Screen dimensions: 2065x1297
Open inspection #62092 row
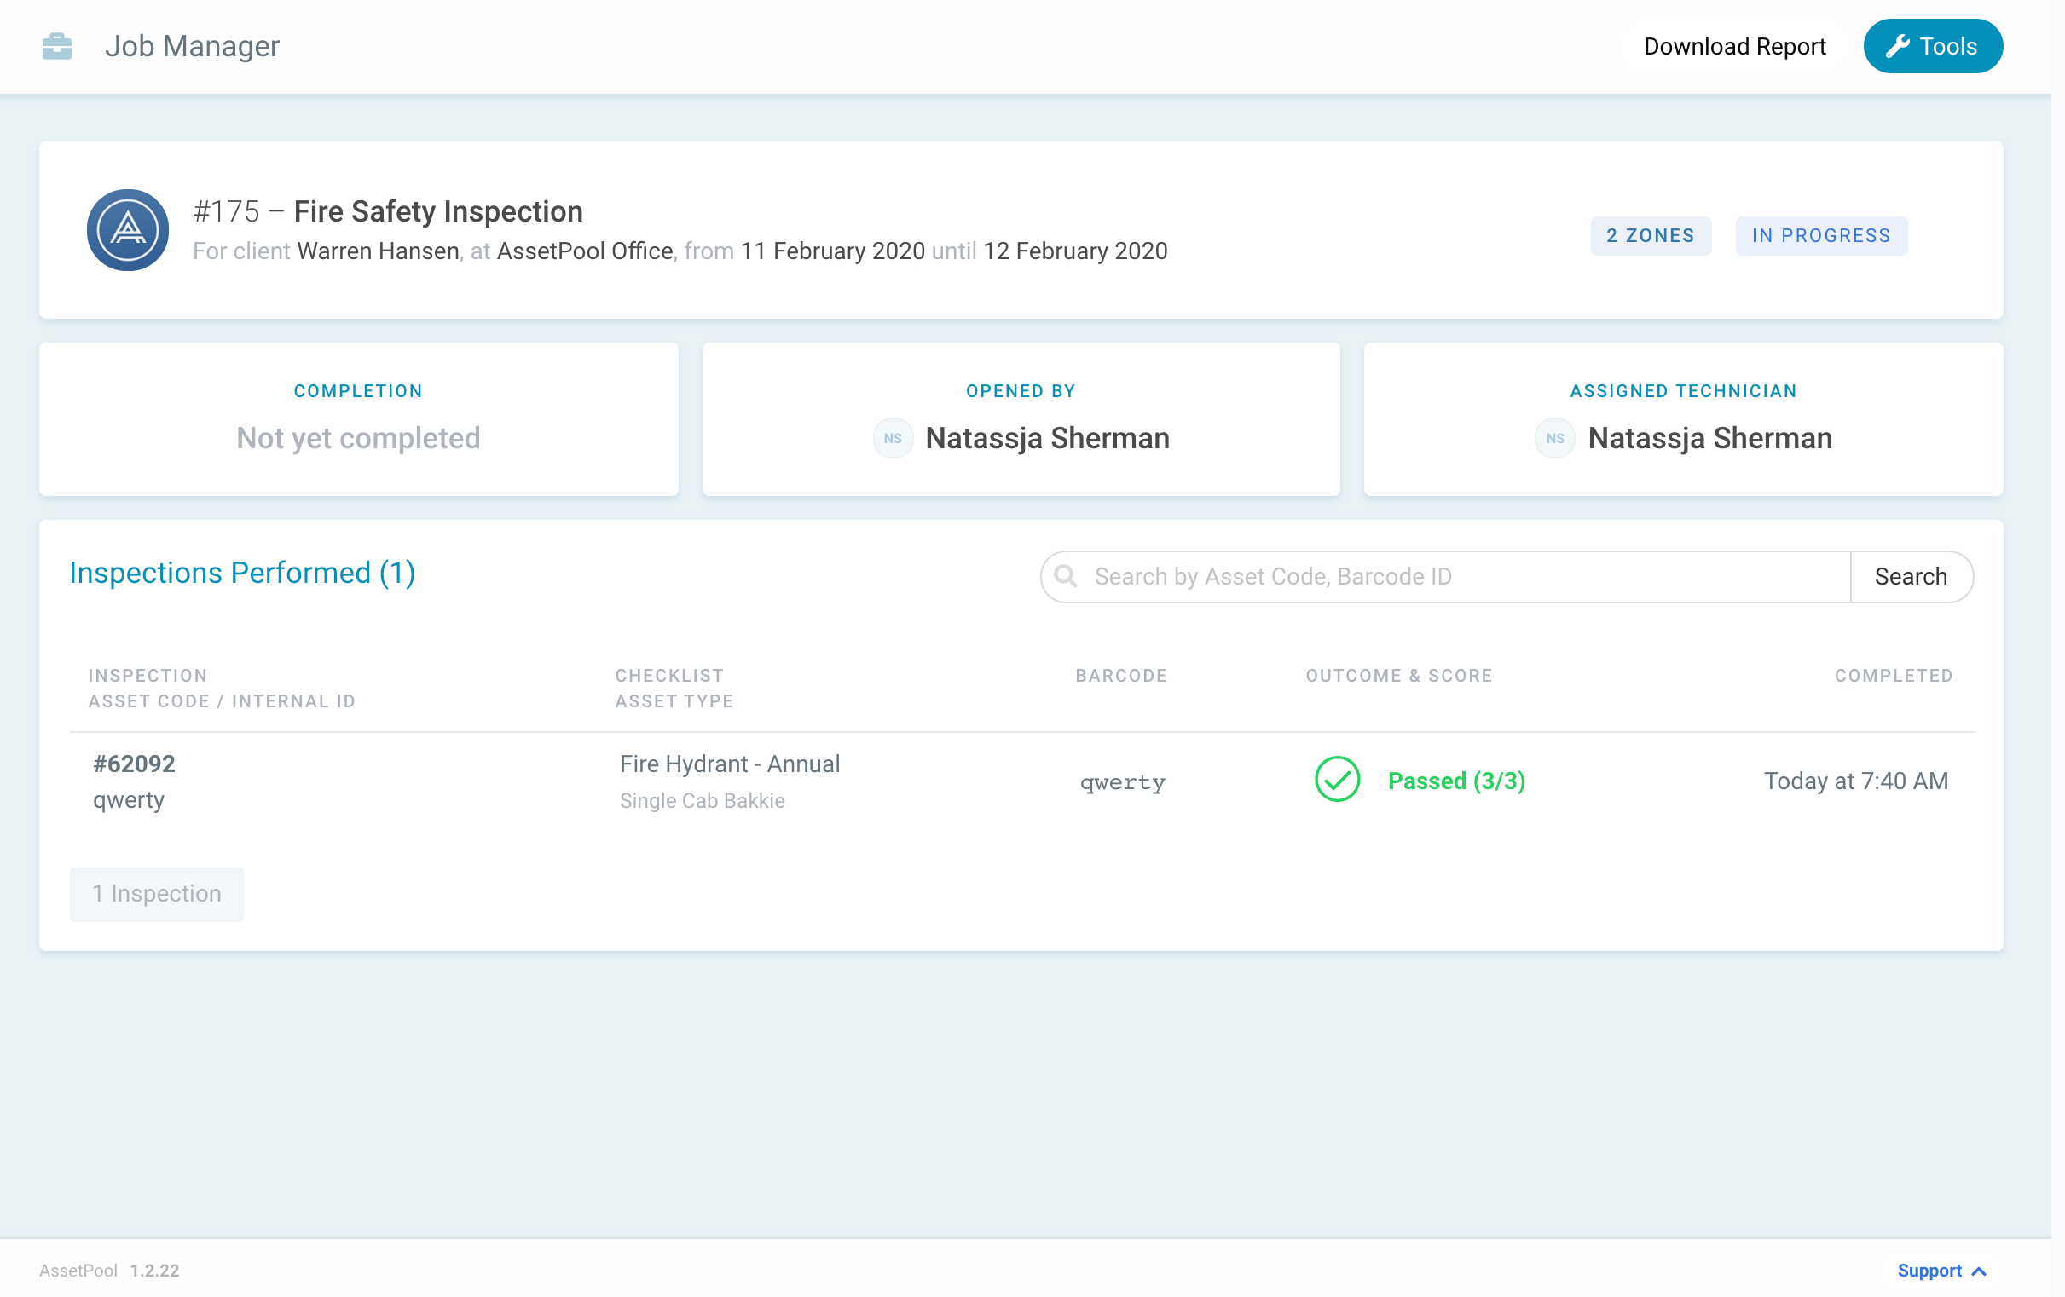pos(135,763)
